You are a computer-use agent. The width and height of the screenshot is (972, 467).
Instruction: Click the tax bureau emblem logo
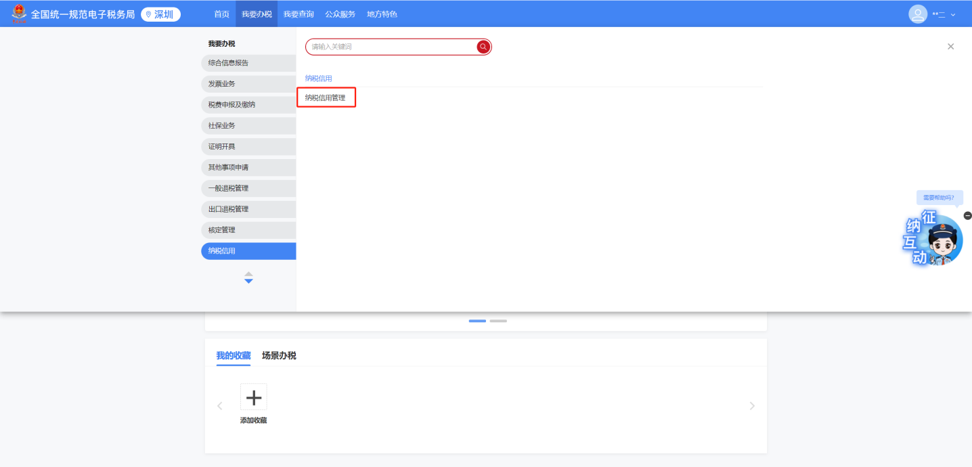point(20,14)
